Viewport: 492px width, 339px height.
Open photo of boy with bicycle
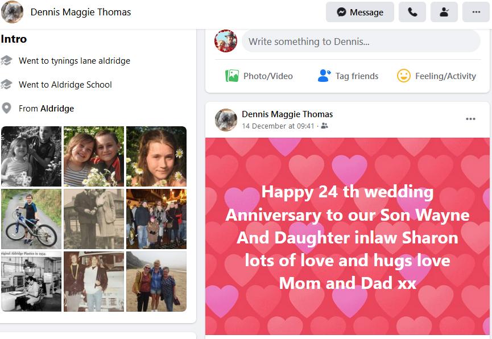(x=31, y=219)
